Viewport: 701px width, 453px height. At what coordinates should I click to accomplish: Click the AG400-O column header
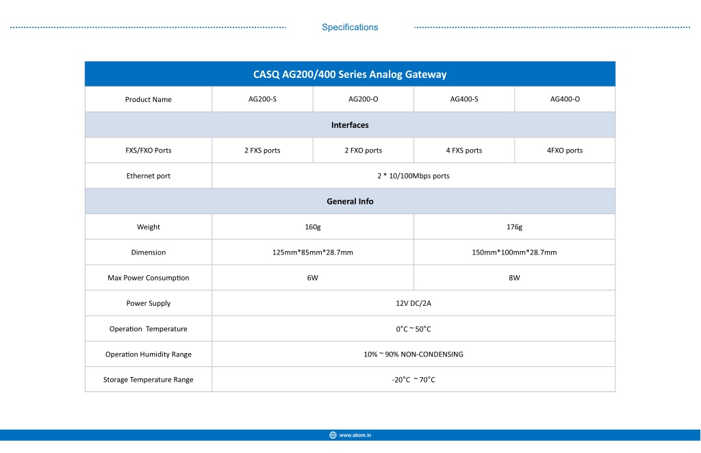[565, 99]
